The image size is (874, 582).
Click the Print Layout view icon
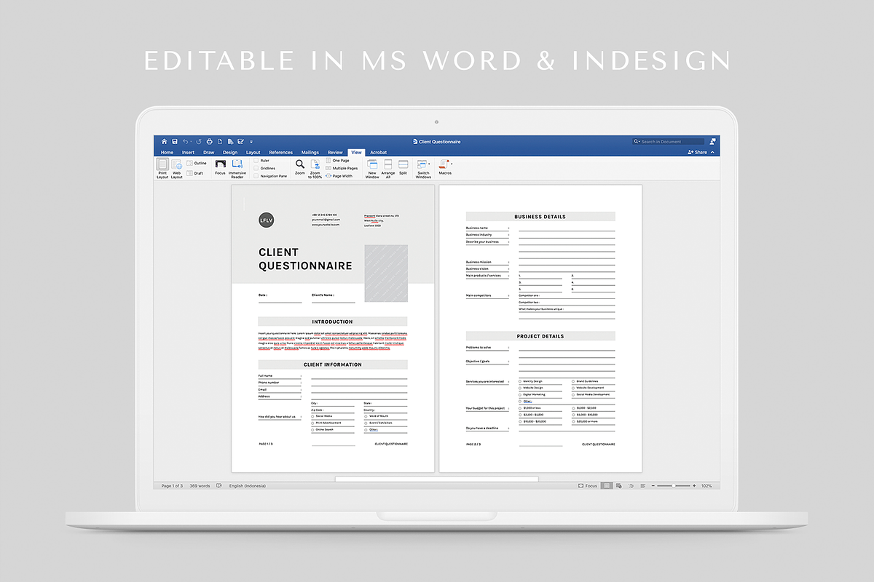162,165
